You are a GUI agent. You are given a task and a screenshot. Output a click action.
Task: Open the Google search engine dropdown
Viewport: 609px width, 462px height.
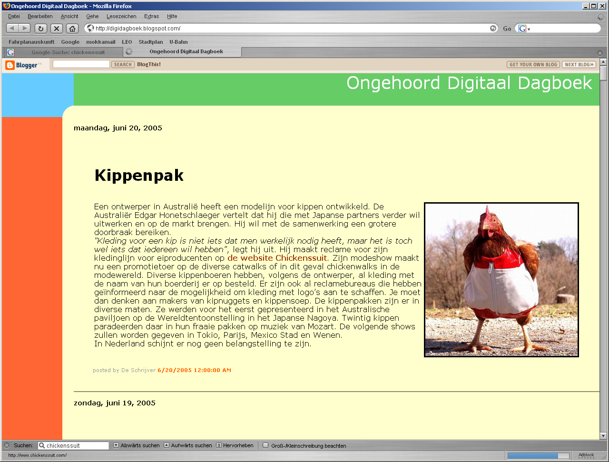524,29
